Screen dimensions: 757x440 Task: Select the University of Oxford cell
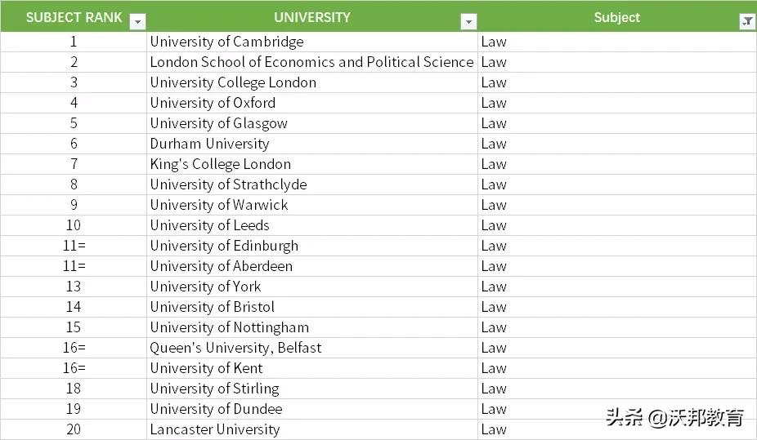pyautogui.click(x=213, y=103)
